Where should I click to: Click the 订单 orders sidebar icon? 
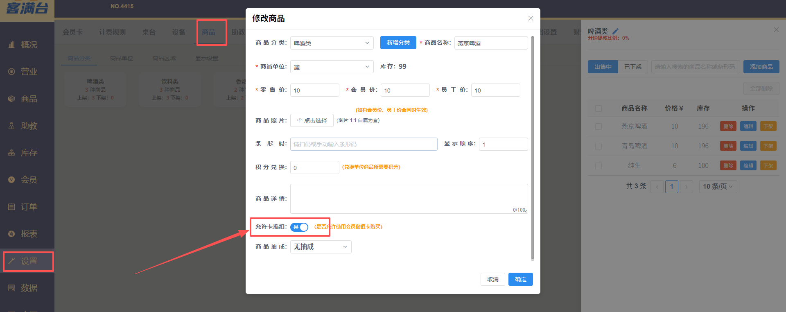[x=11, y=207]
